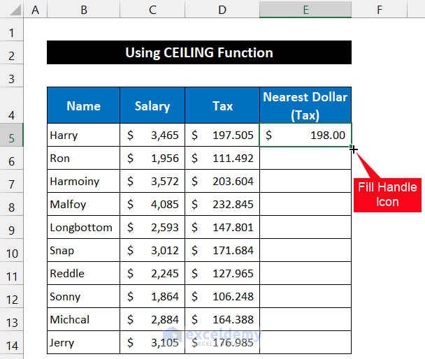Image resolution: width=425 pixels, height=359 pixels.
Task: Select row 1 header
Action: pyautogui.click(x=12, y=30)
